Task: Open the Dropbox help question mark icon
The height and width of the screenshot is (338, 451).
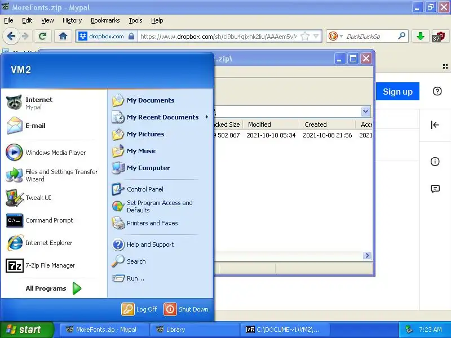Action: [437, 91]
